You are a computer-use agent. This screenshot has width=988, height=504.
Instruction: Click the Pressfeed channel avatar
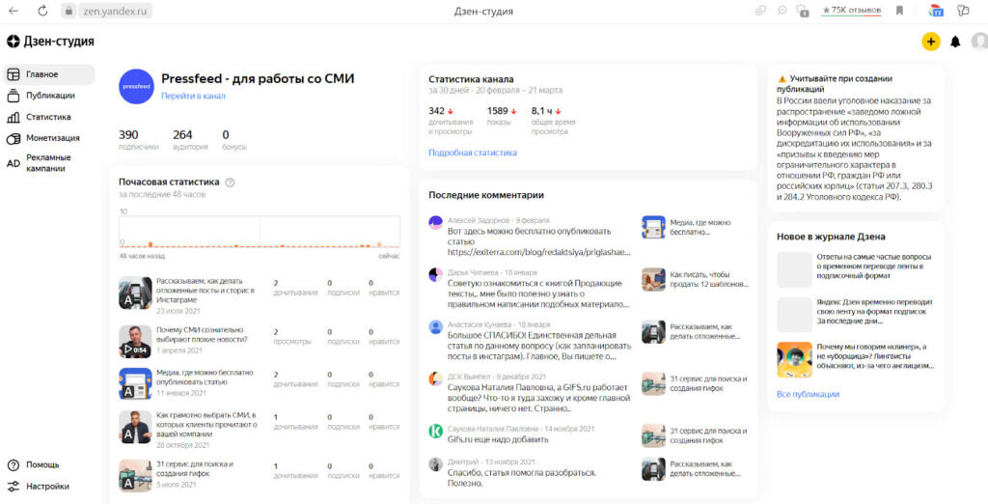pos(135,87)
